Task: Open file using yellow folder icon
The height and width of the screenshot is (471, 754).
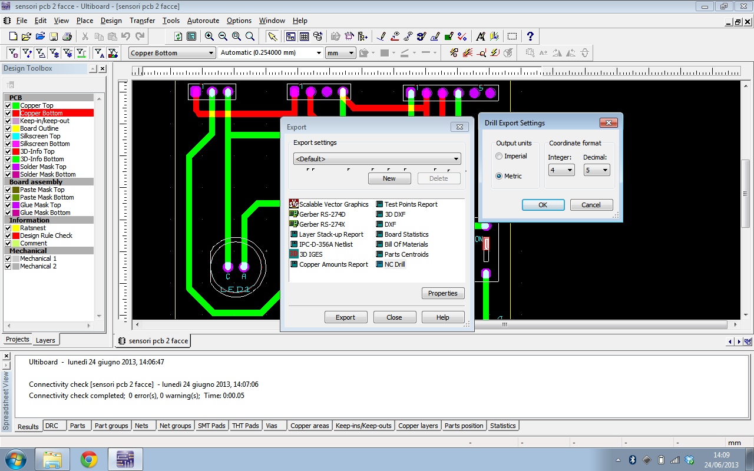Action: pyautogui.click(x=27, y=36)
